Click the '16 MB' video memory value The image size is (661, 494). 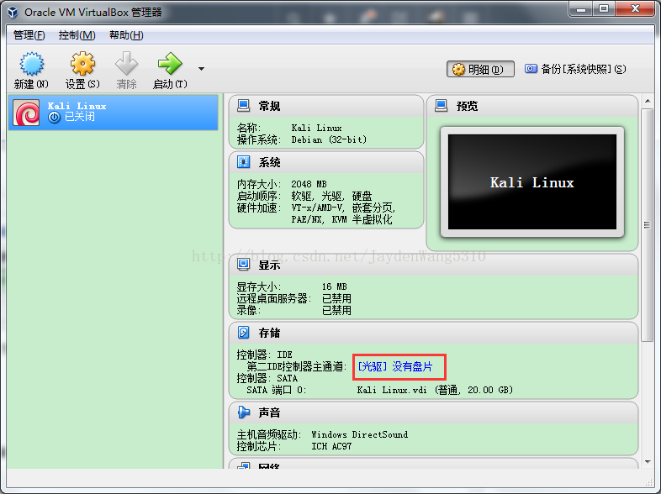pyautogui.click(x=335, y=286)
